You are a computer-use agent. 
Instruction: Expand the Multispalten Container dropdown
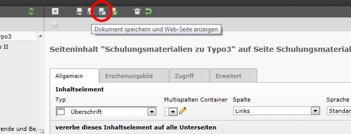pyautogui.click(x=171, y=111)
